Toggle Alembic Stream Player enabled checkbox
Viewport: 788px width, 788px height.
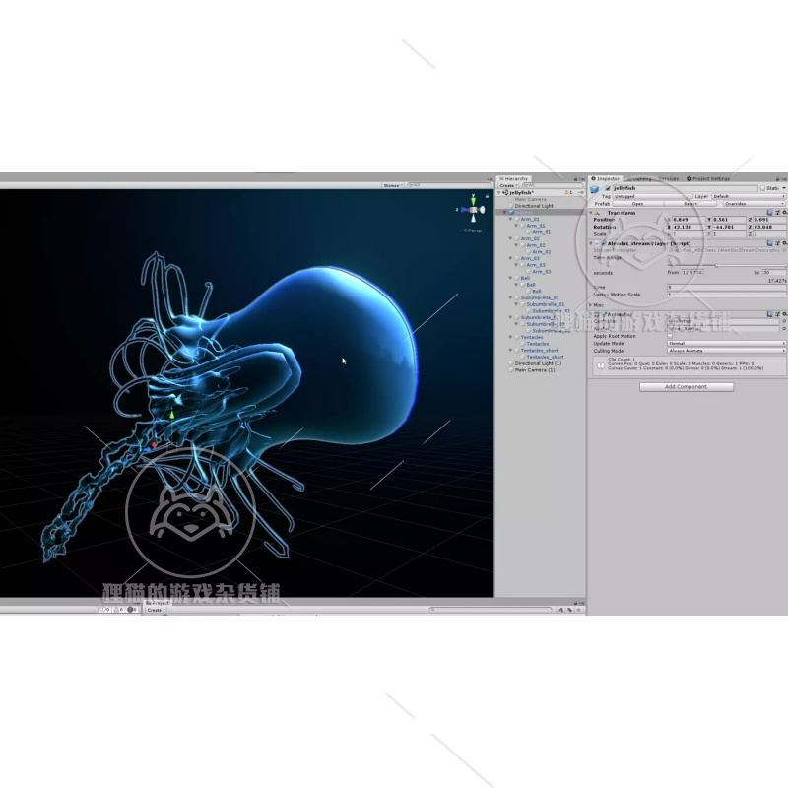pos(604,243)
